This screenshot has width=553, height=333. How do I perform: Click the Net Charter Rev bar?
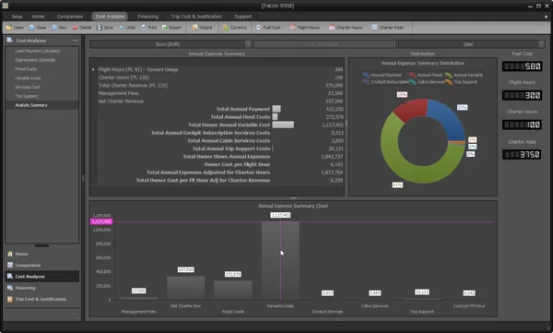pyautogui.click(x=186, y=288)
